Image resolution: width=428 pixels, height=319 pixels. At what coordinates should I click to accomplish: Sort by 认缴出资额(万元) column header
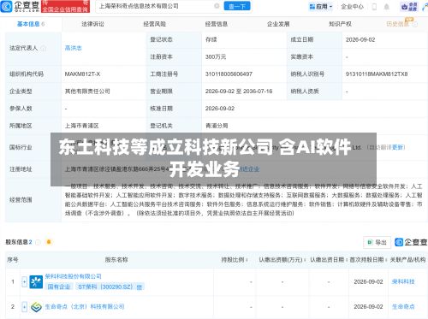pyautogui.click(x=282, y=260)
